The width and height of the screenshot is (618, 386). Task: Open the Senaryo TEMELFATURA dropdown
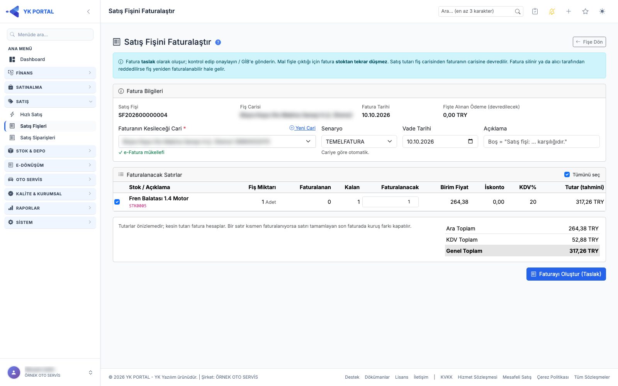pyautogui.click(x=359, y=142)
